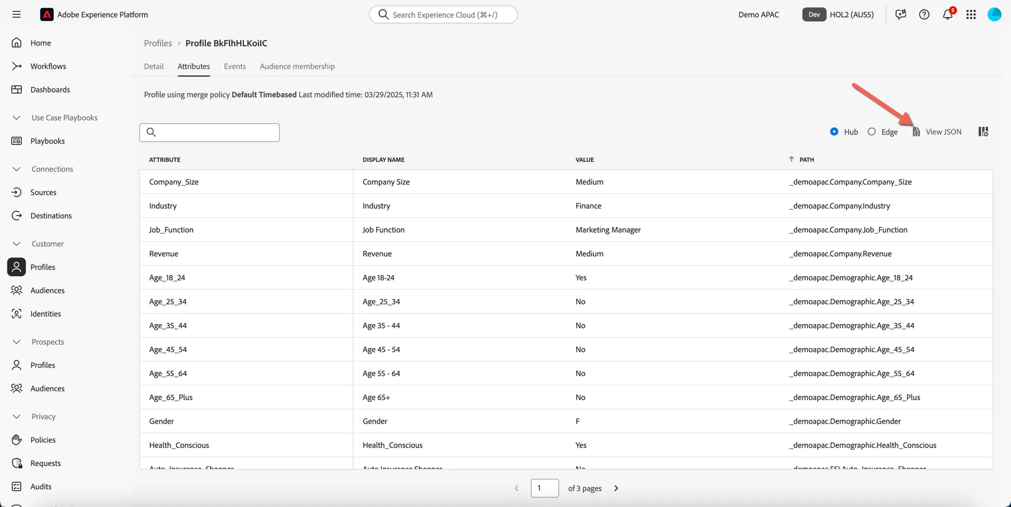
Task: Select the Edge radio button
Action: click(x=872, y=132)
